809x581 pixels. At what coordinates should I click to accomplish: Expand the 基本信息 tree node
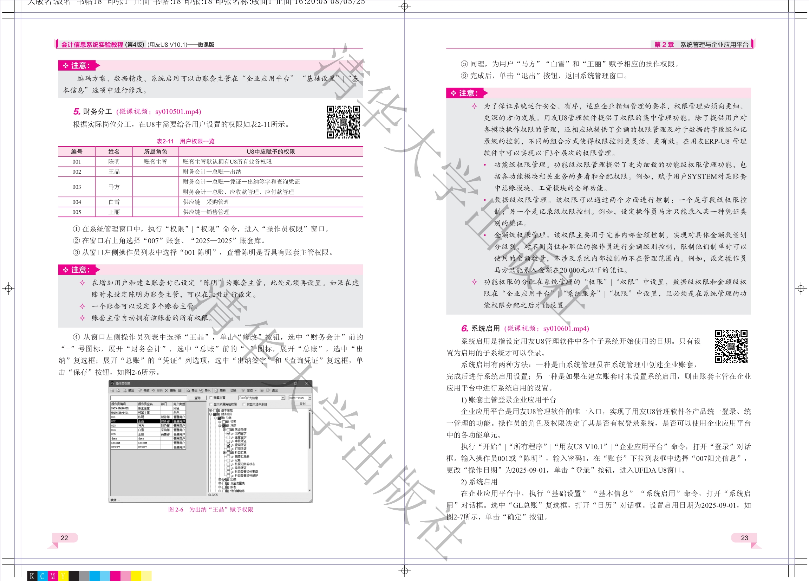click(211, 411)
